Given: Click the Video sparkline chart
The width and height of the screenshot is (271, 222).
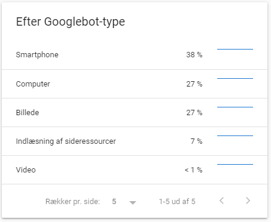Looking at the screenshot, I should click(x=235, y=164).
